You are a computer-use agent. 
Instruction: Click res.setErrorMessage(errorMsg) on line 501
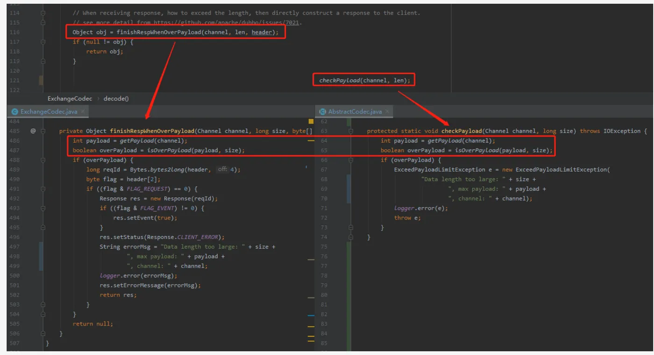[150, 285]
